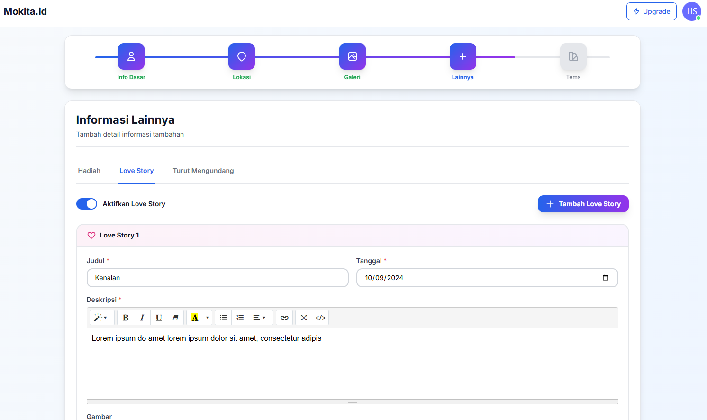
Task: Select the Love Story tab
Action: coord(136,171)
